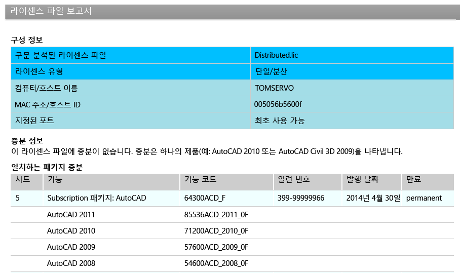Click the MAC 주소/호스트 ID label

[x=48, y=105]
